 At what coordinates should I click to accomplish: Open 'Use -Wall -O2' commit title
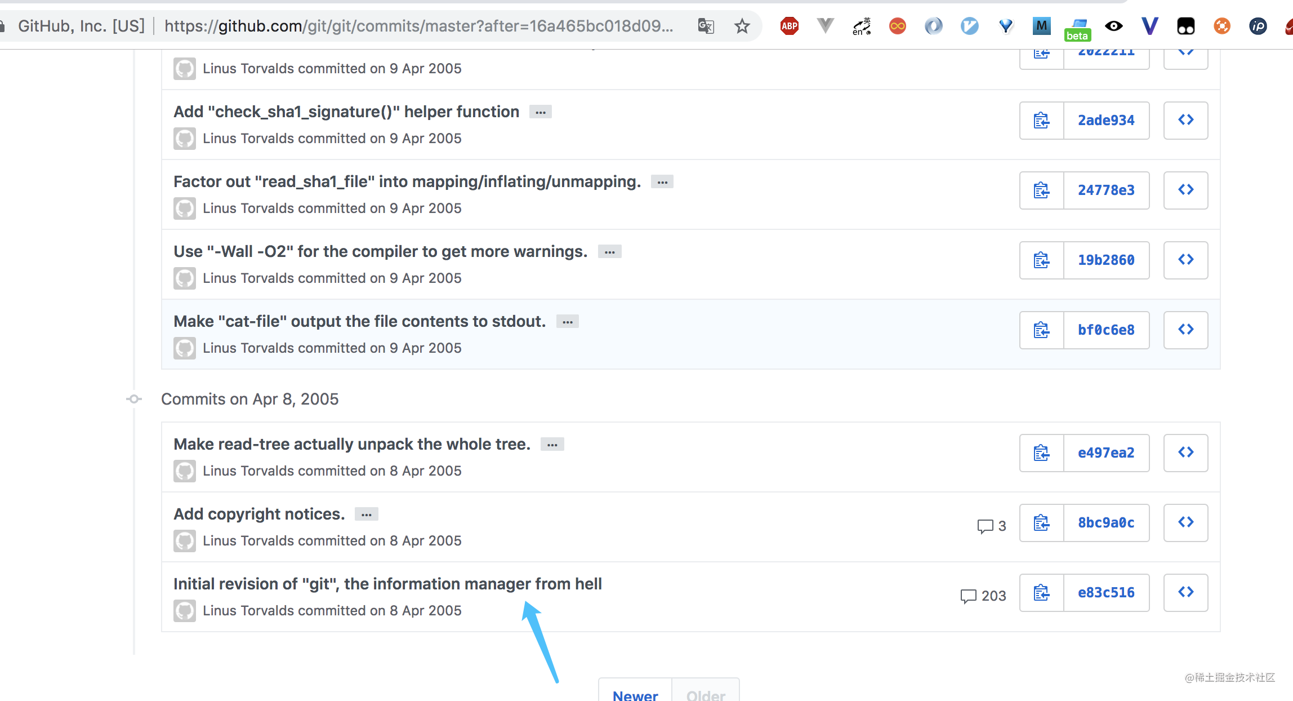[381, 251]
